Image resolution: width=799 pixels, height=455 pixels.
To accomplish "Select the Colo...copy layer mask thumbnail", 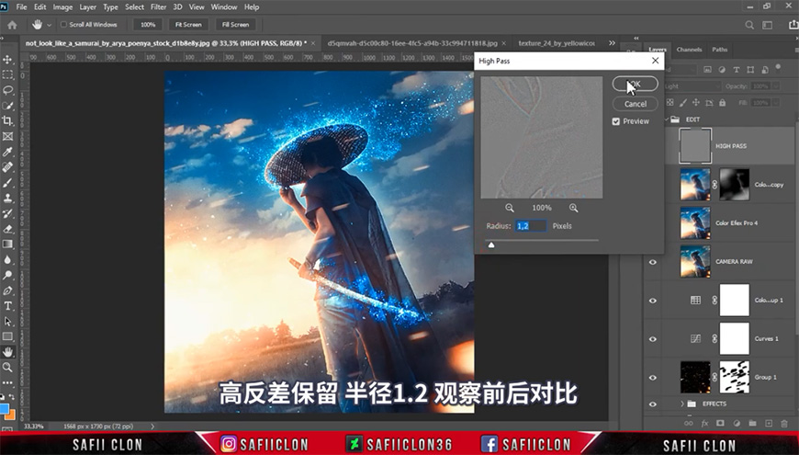I will 735,185.
